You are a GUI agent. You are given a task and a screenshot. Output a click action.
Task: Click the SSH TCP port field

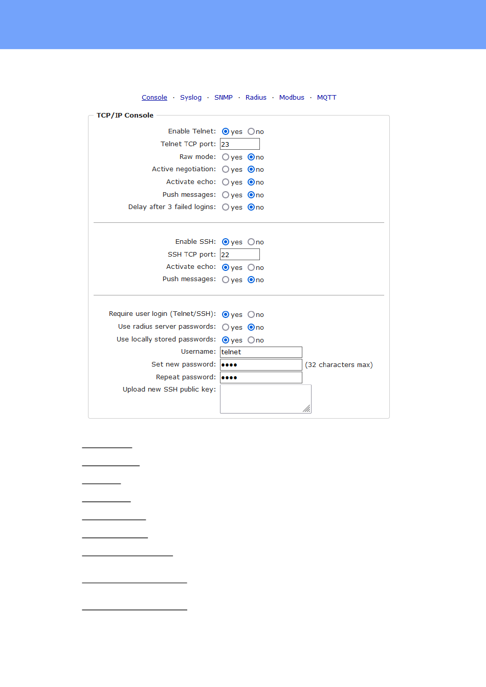(x=240, y=255)
